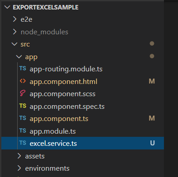Open app.component.ts file
The width and height of the screenshot is (178, 177).
pyautogui.click(x=59, y=119)
